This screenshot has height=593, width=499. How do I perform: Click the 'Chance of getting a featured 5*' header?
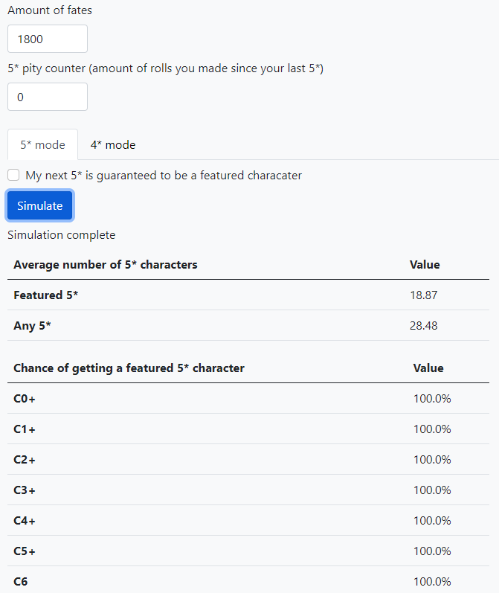click(x=129, y=368)
